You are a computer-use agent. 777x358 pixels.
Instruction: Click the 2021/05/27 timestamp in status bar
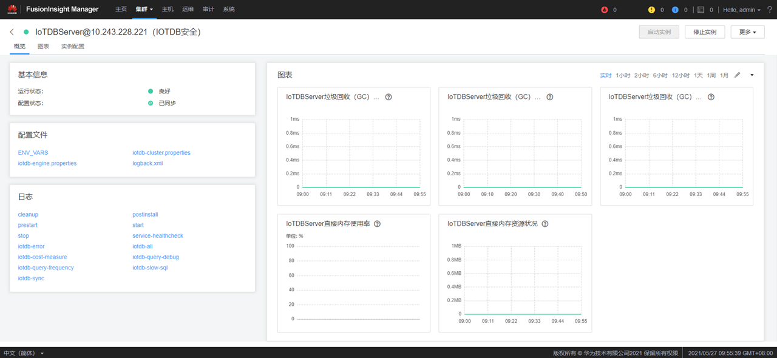[730, 353]
